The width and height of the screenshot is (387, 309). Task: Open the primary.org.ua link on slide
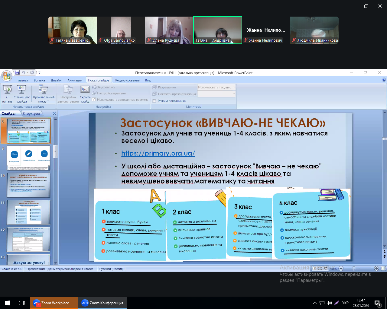tap(158, 153)
